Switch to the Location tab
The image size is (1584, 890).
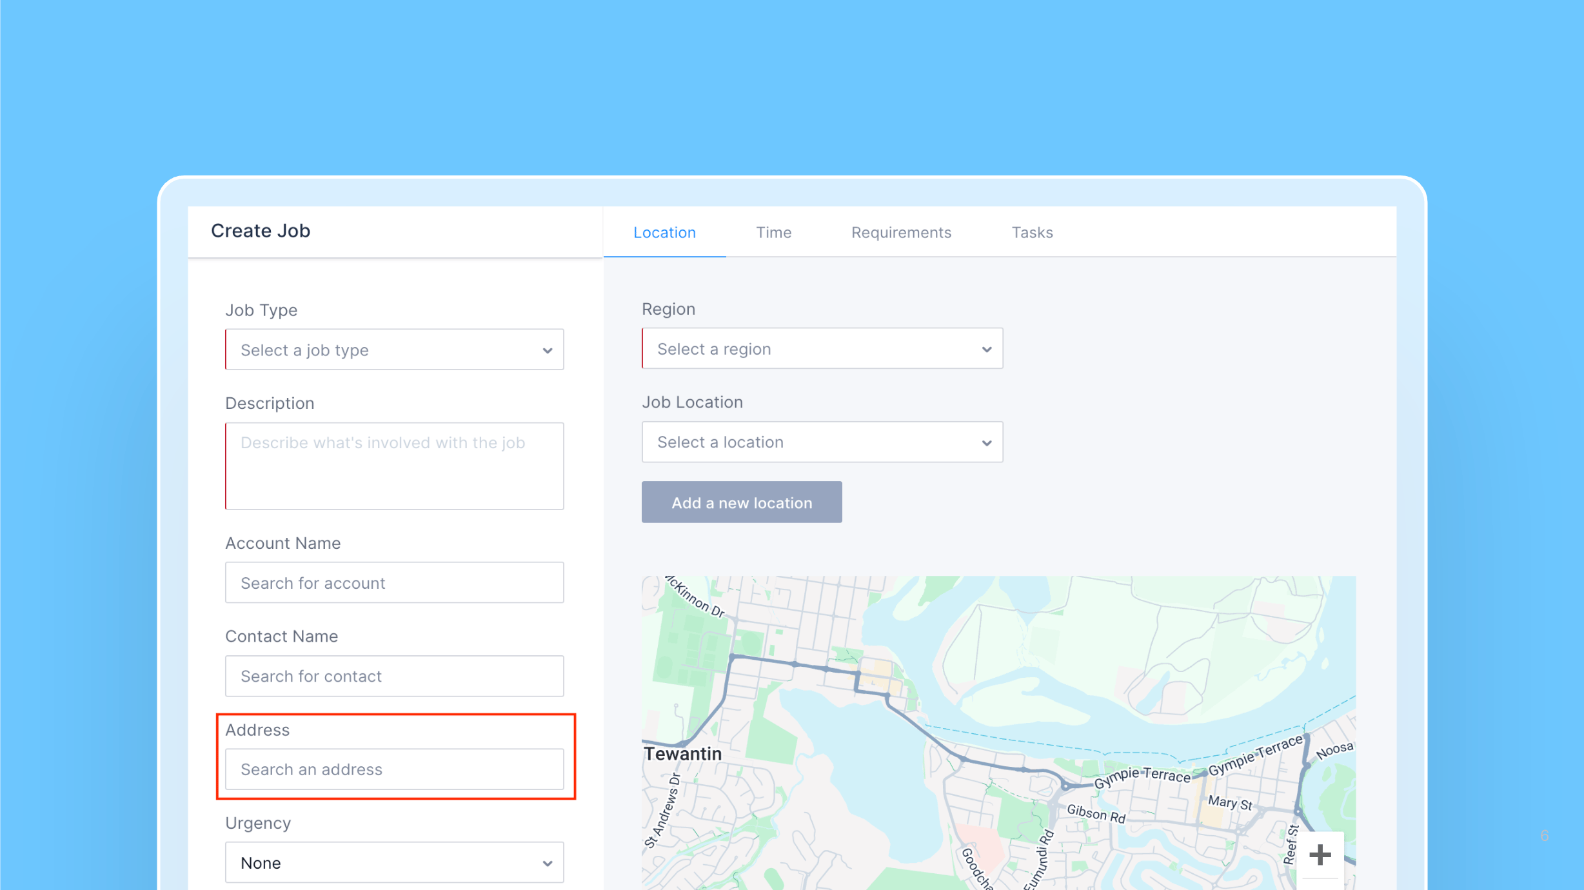(x=664, y=232)
